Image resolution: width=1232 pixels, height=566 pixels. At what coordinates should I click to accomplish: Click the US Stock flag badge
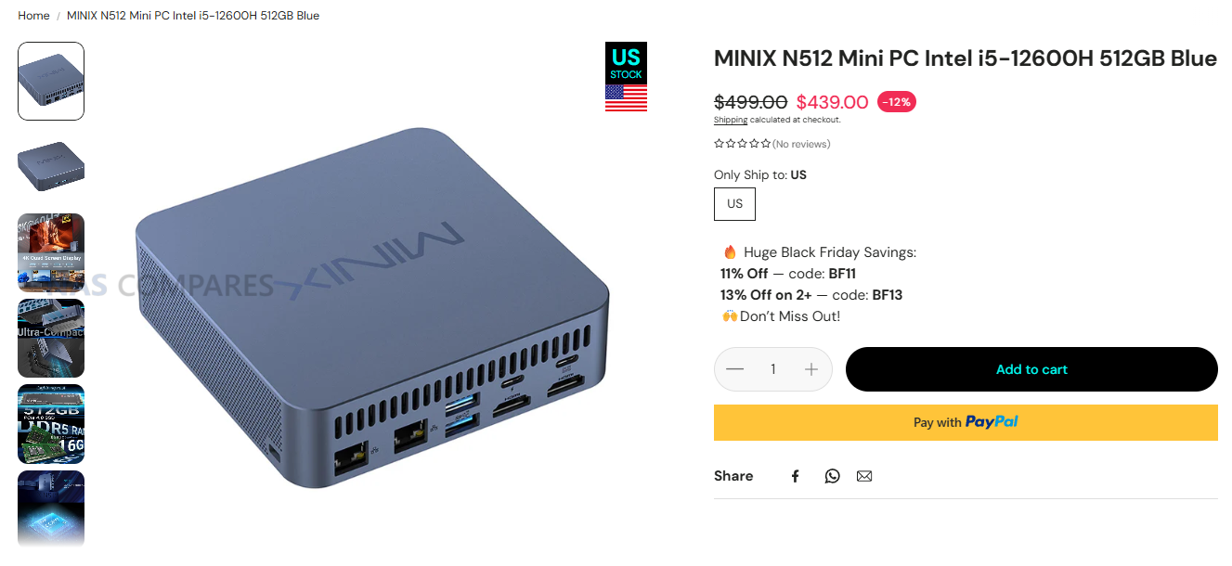626,77
